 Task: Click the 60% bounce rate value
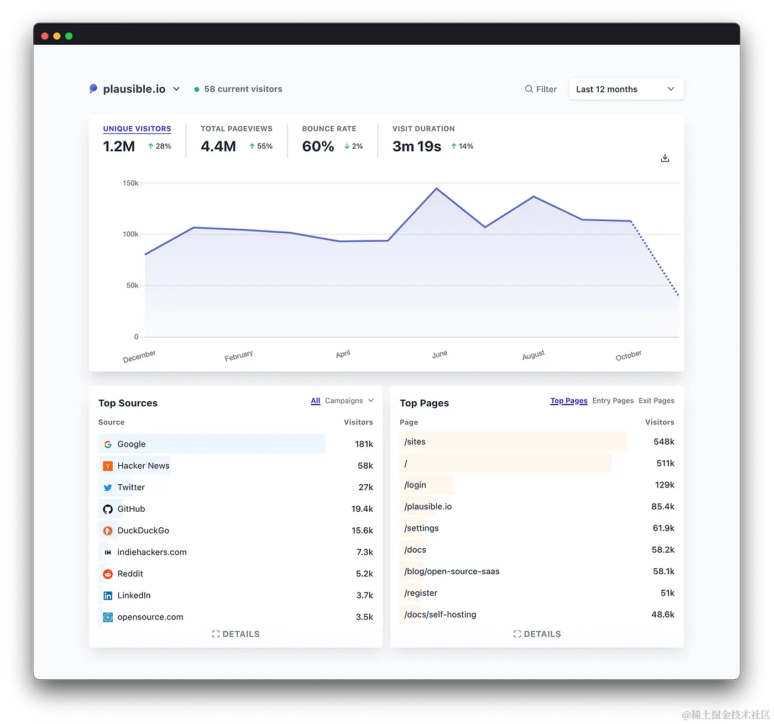[x=318, y=146]
